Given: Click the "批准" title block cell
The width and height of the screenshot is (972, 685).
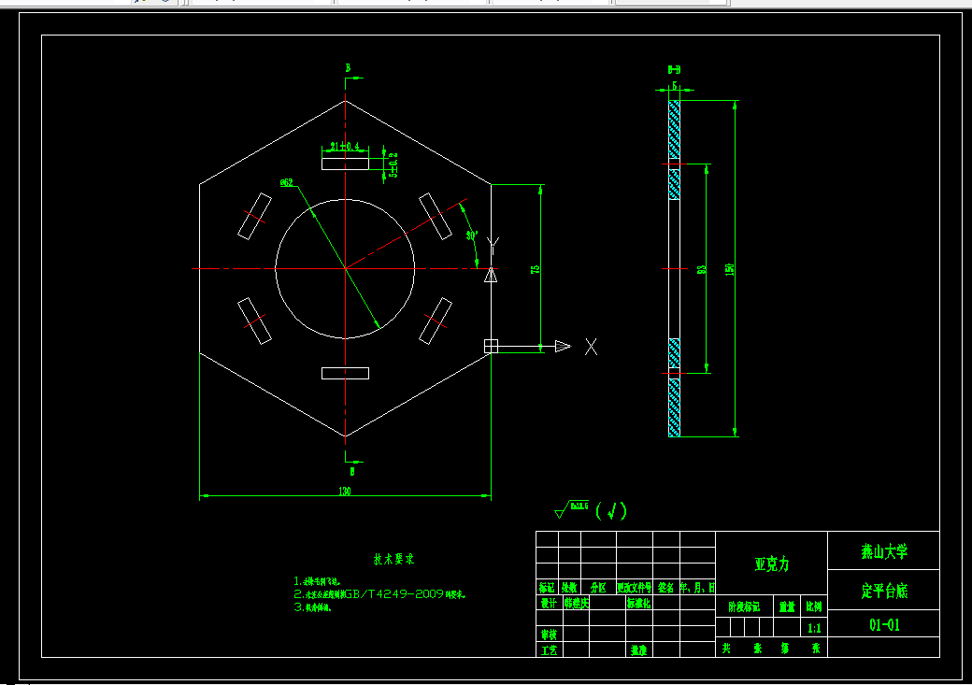Looking at the screenshot, I should coord(639,649).
